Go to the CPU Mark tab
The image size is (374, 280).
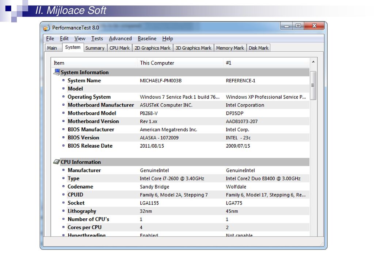click(119, 48)
